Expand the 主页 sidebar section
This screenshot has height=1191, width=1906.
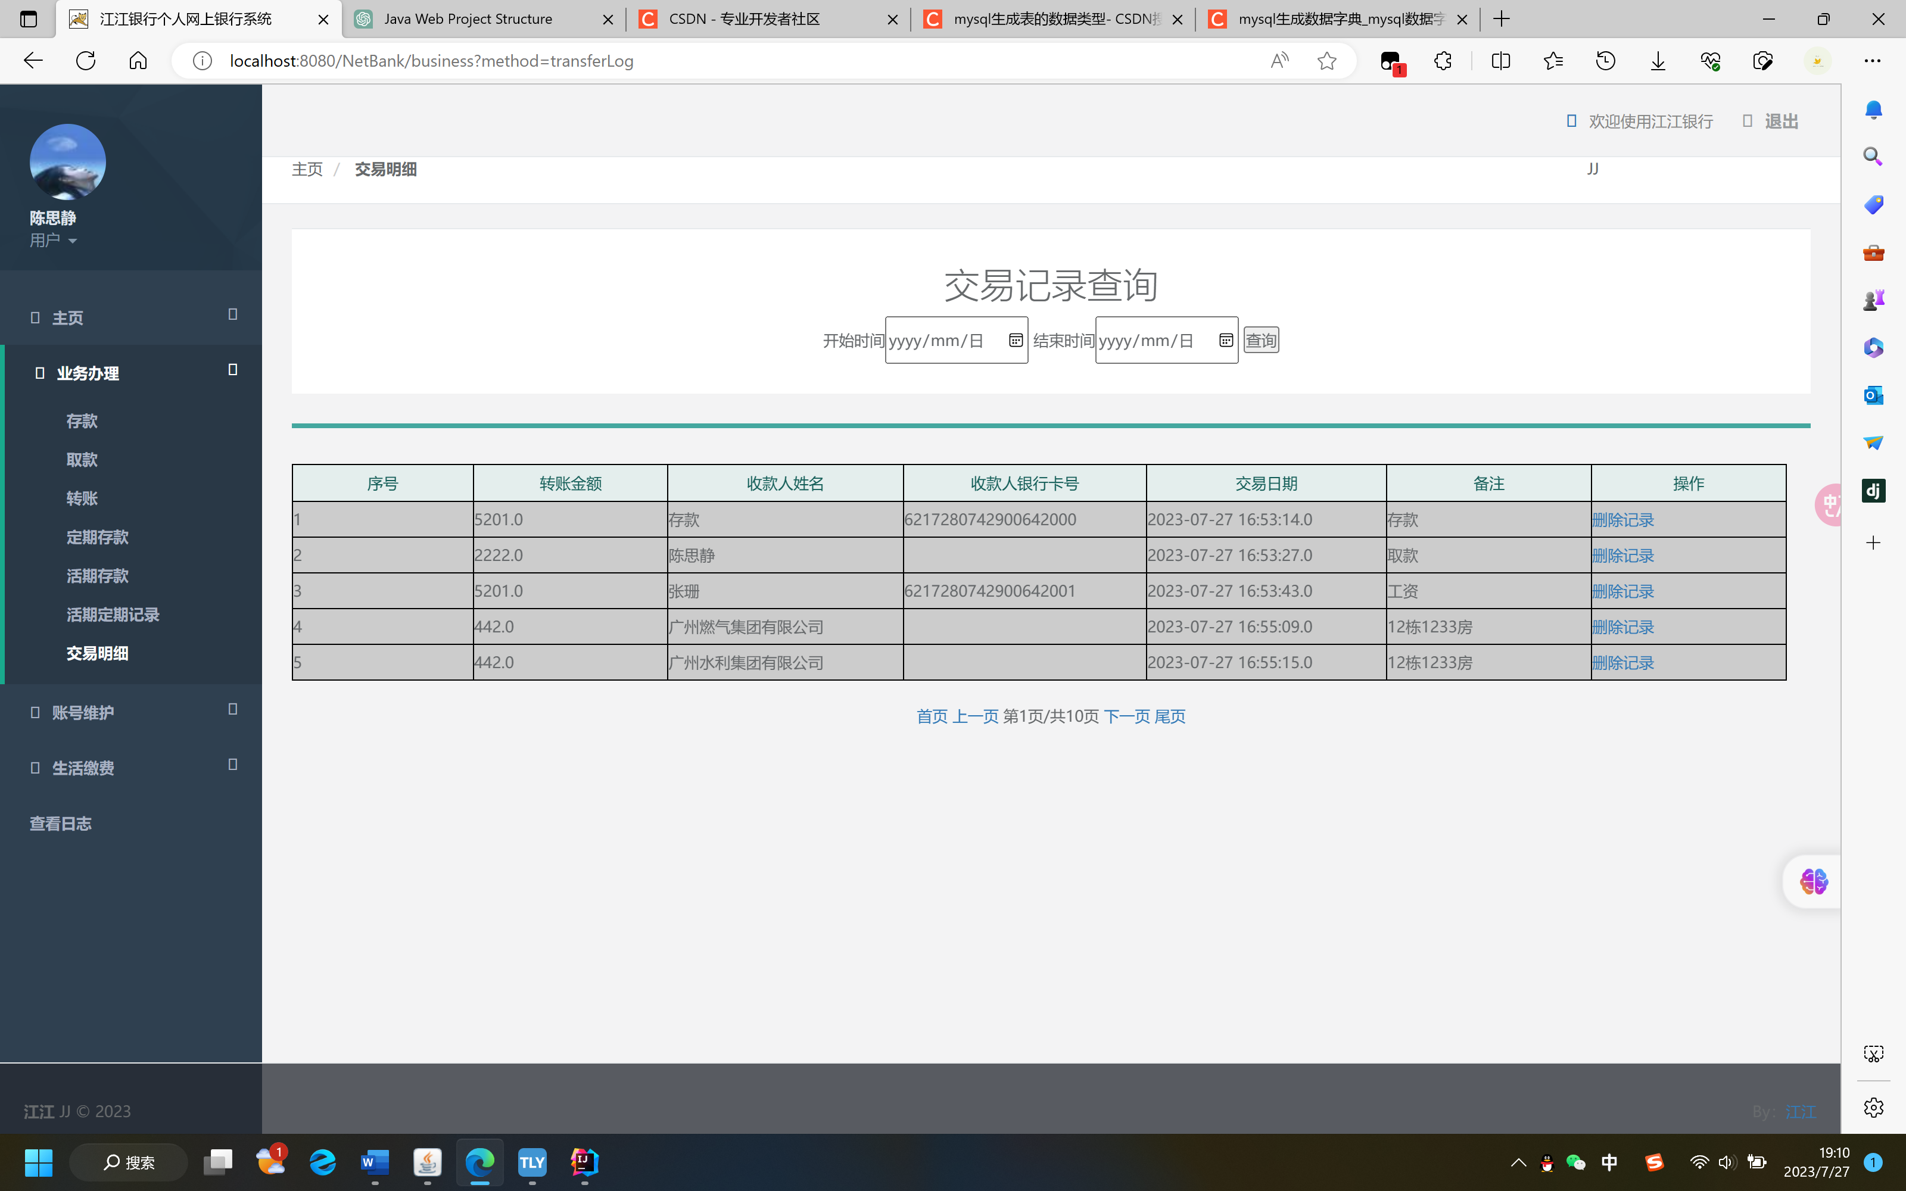131,317
